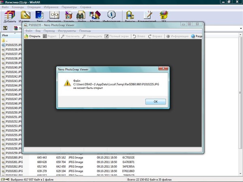Click the status bar drive icon in WinRAR
This screenshot has width=243, height=182.
click(x=3, y=180)
